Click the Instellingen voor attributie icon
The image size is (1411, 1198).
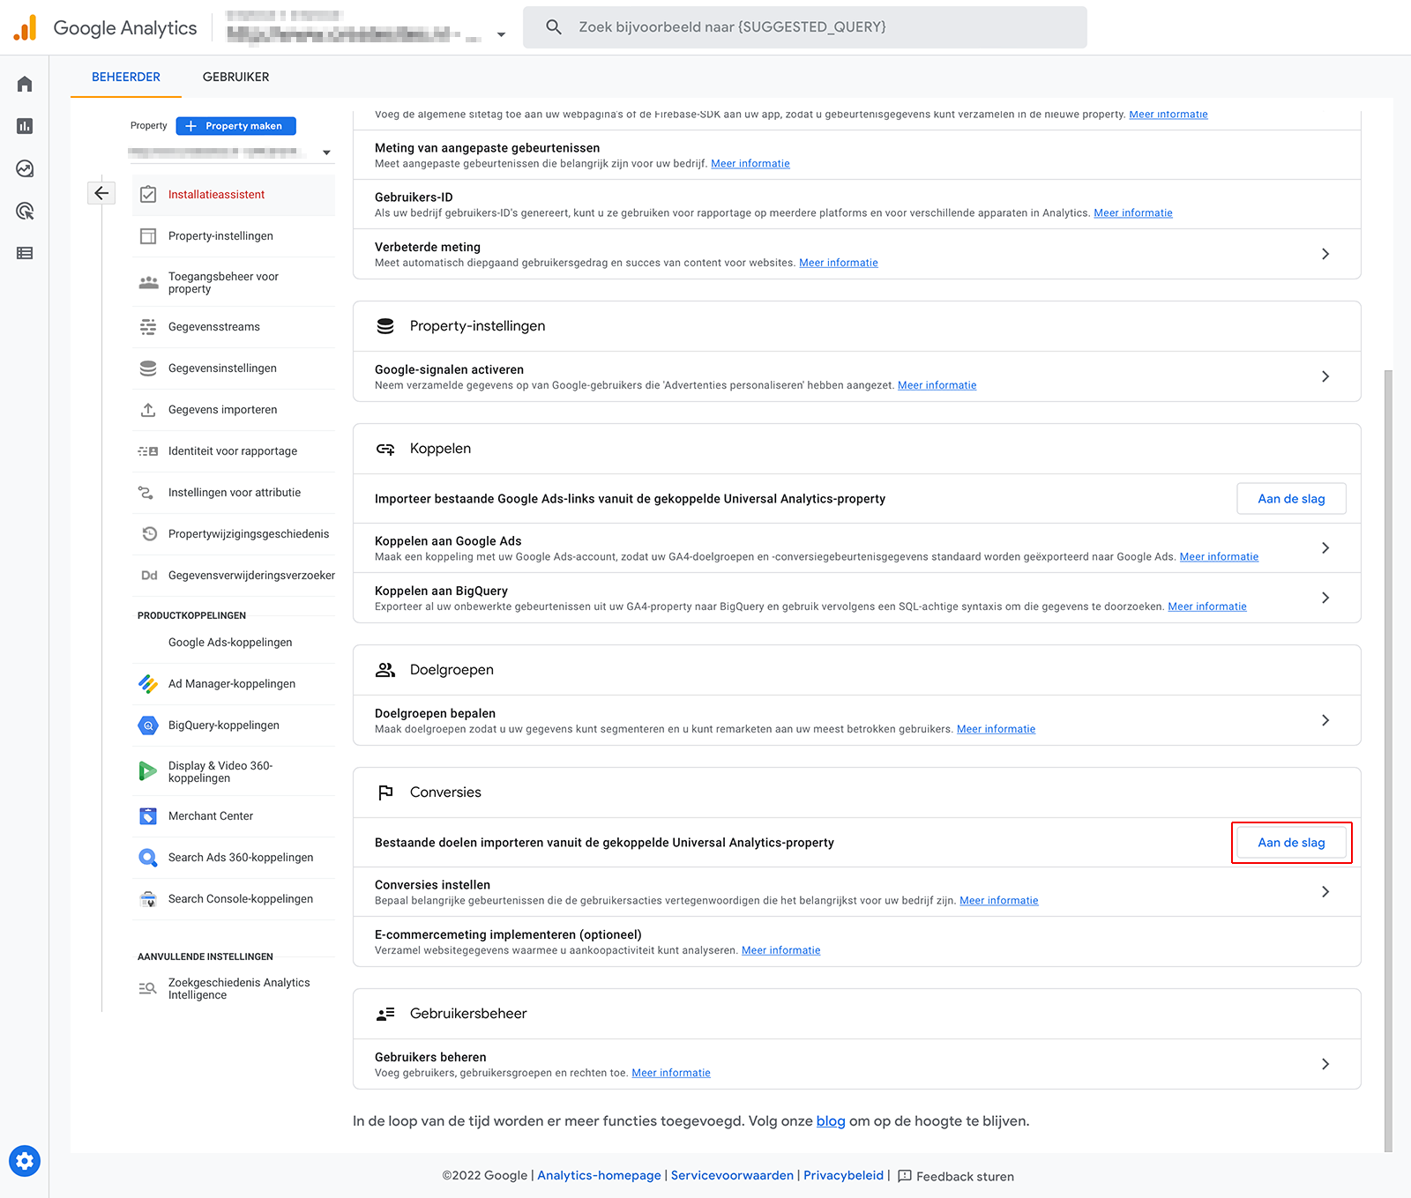(146, 493)
